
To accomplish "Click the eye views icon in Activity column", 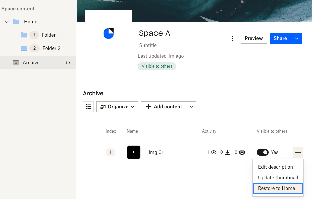I will click(213, 152).
